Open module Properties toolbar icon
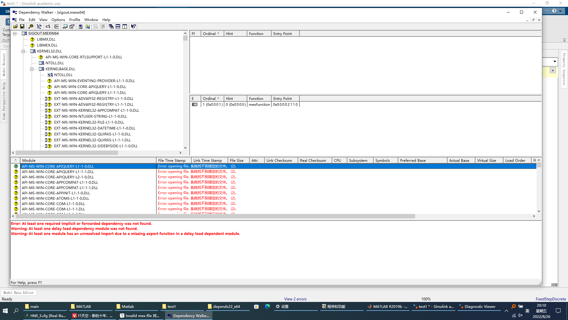 (72, 27)
